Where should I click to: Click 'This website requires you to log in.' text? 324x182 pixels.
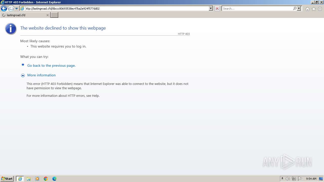58,46
